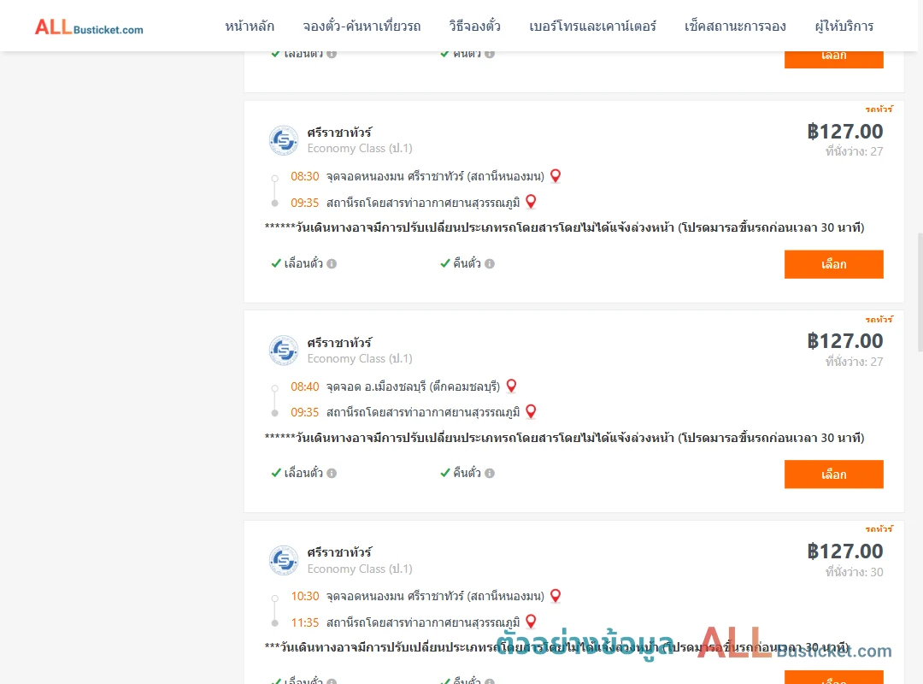Image resolution: width=923 pixels, height=684 pixels.
Task: Open map pin for 08:30 หนองมน stop
Action: click(556, 175)
